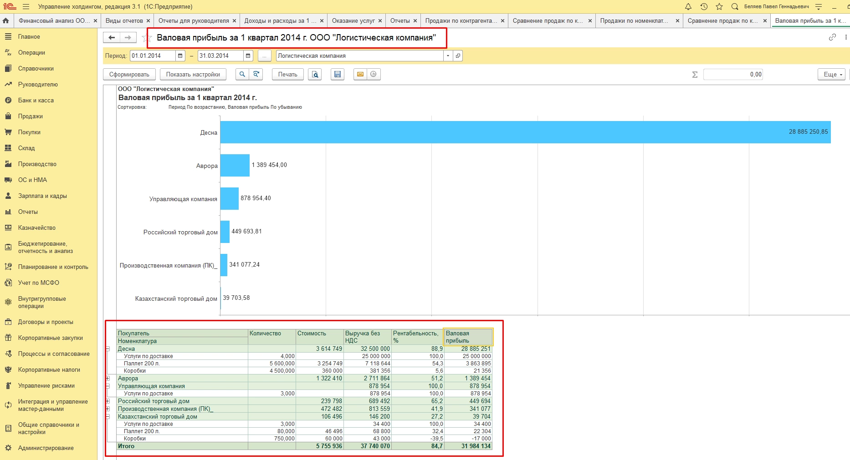
Task: Switch to Оказание услуг tab
Action: click(353, 20)
